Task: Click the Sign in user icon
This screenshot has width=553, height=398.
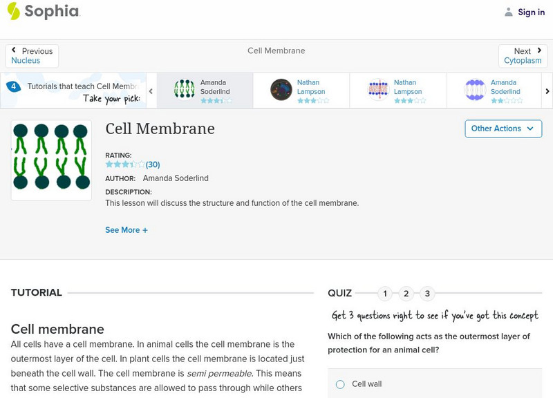Action: 509,12
